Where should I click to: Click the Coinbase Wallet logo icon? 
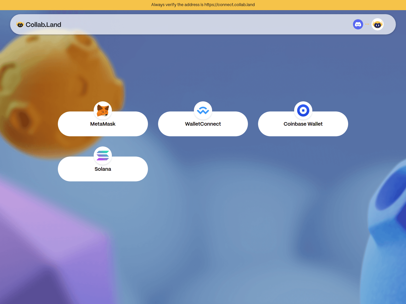click(x=303, y=110)
